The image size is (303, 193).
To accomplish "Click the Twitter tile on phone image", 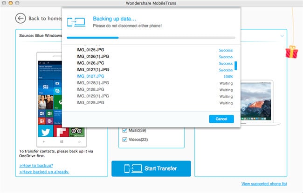I will 46,131.
